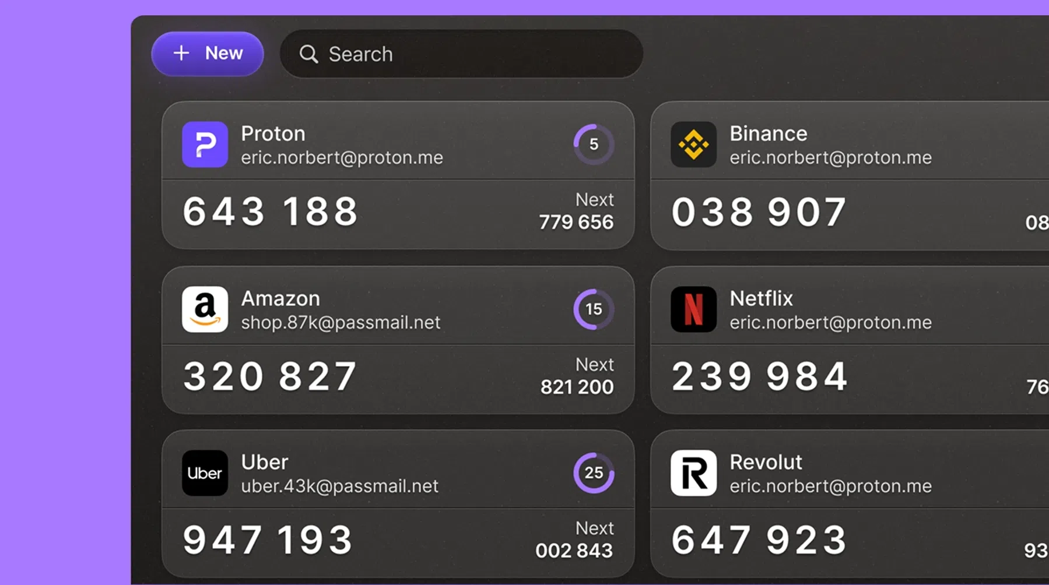Image resolution: width=1049 pixels, height=585 pixels.
Task: Click Amazon's next code 821 200
Action: (577, 387)
